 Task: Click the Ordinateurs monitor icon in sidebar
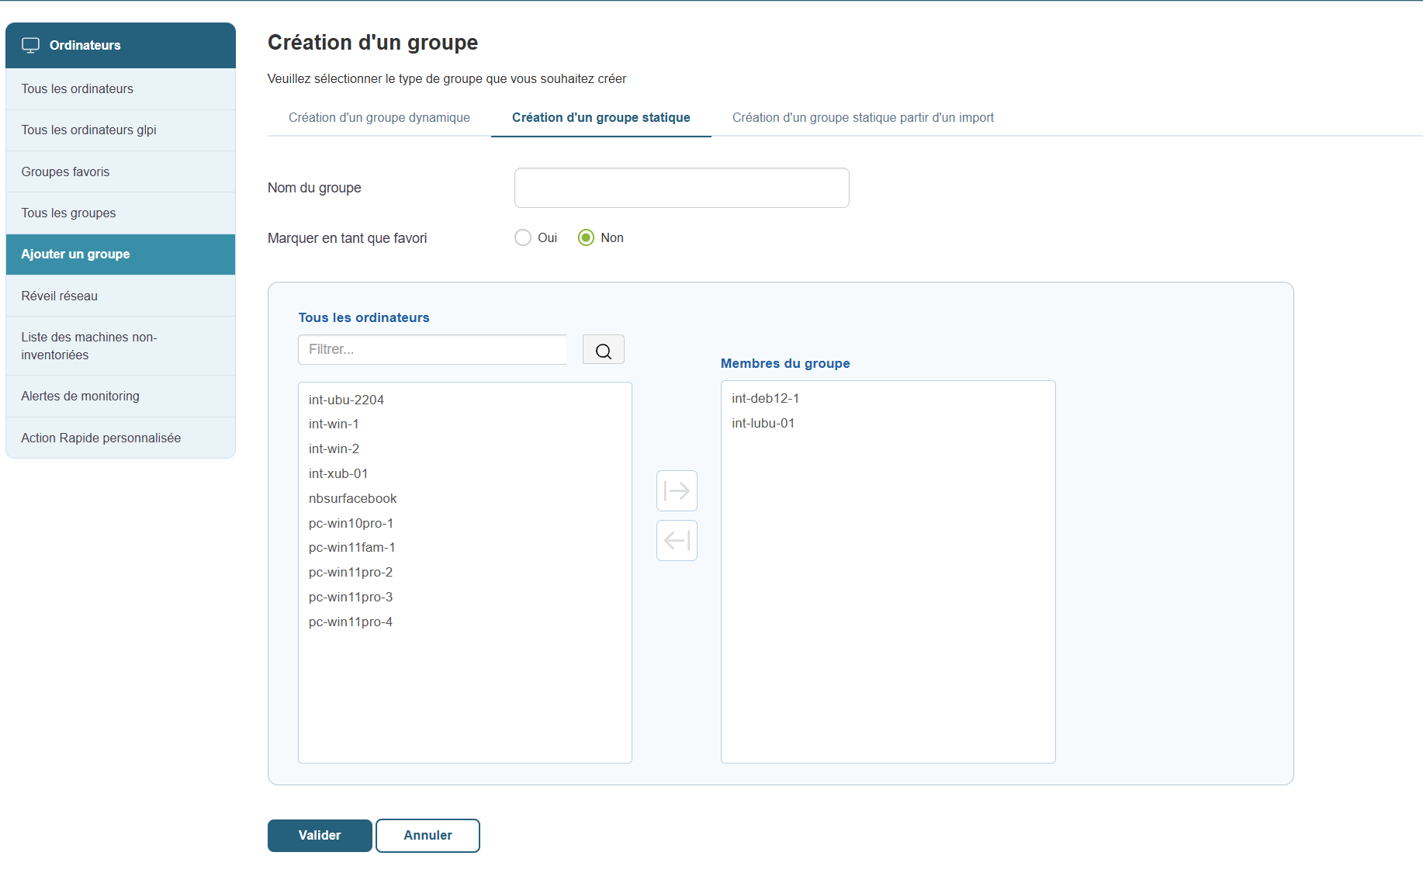[30, 45]
